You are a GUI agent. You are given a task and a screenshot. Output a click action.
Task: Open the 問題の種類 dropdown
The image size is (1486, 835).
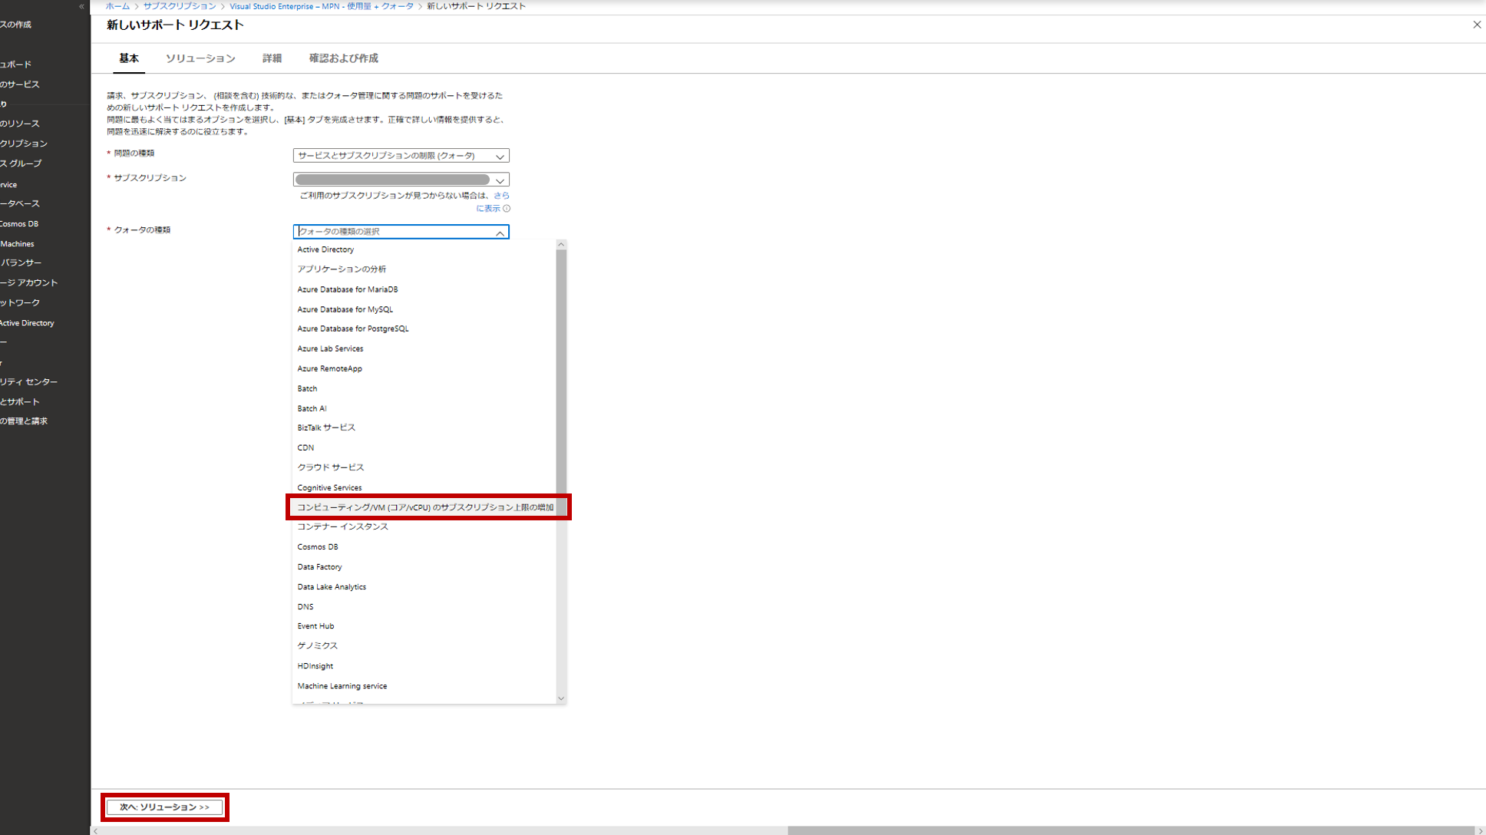pyautogui.click(x=401, y=156)
